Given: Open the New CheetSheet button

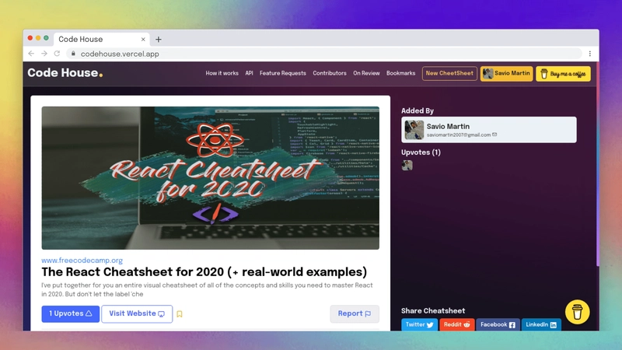Looking at the screenshot, I should click(449, 73).
